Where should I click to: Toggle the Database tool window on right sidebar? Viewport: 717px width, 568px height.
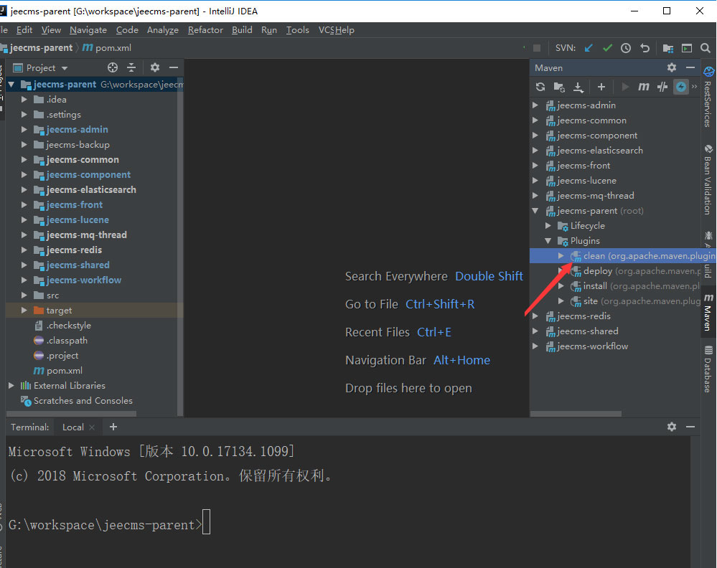click(x=708, y=369)
